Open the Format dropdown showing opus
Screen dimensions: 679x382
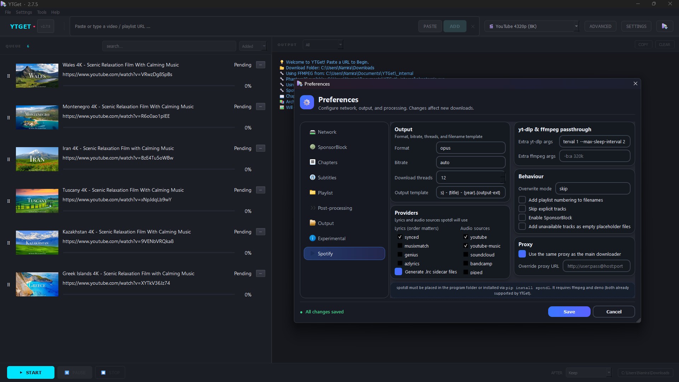pyautogui.click(x=470, y=148)
